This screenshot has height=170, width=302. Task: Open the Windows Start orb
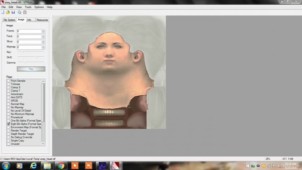6,166
